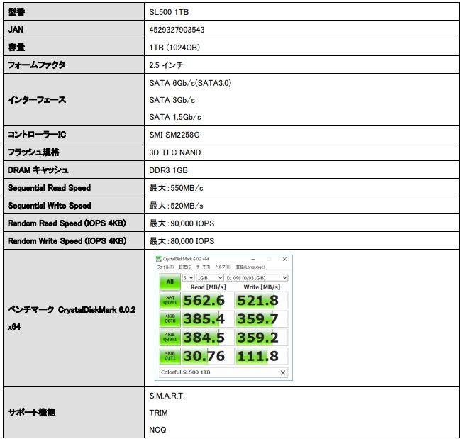Click the 111.8 4KiB Q1T1 write result

pyautogui.click(x=261, y=355)
